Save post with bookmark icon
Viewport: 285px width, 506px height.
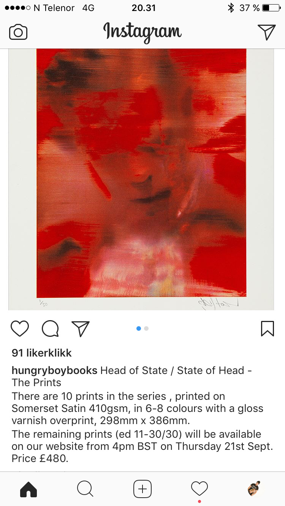pos(268,328)
